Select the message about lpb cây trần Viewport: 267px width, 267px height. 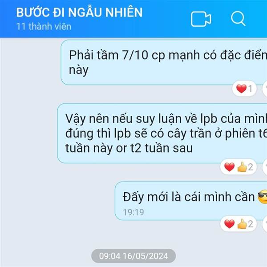[x=162, y=133]
